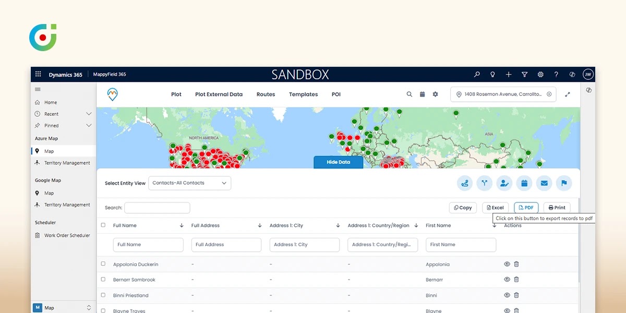This screenshot has height=313, width=626.
Task: Click the settings gear beside the map search
Action: (435, 94)
